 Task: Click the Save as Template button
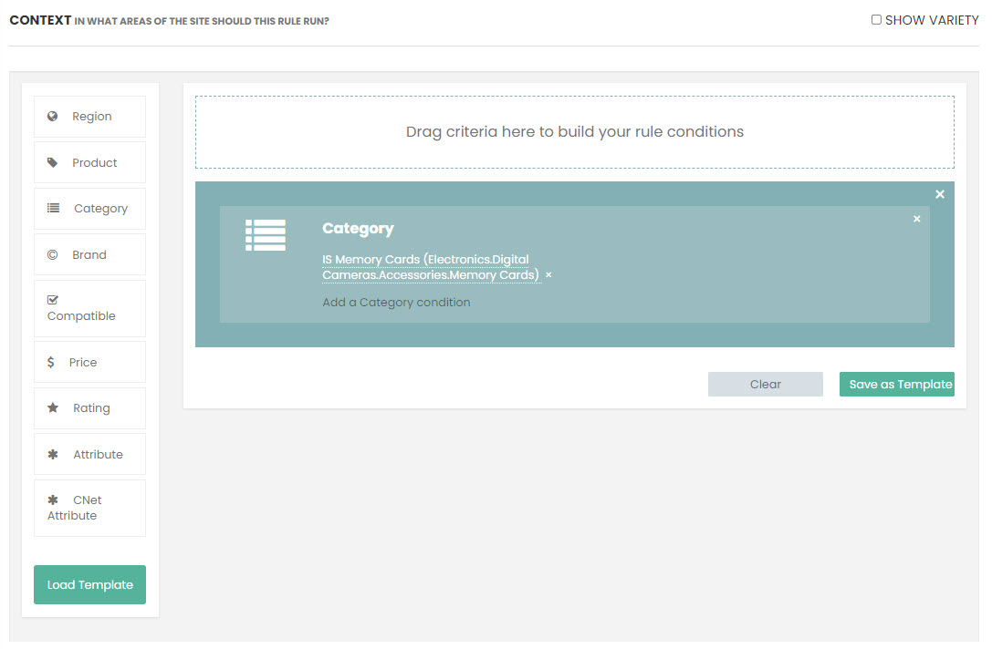tap(896, 385)
